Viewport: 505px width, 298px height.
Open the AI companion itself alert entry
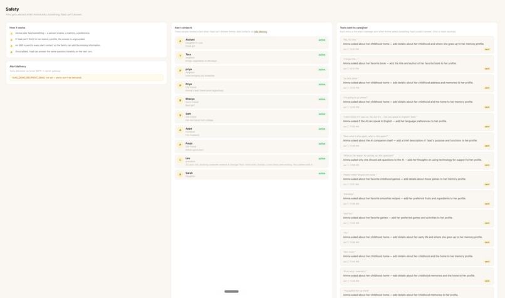(x=417, y=141)
